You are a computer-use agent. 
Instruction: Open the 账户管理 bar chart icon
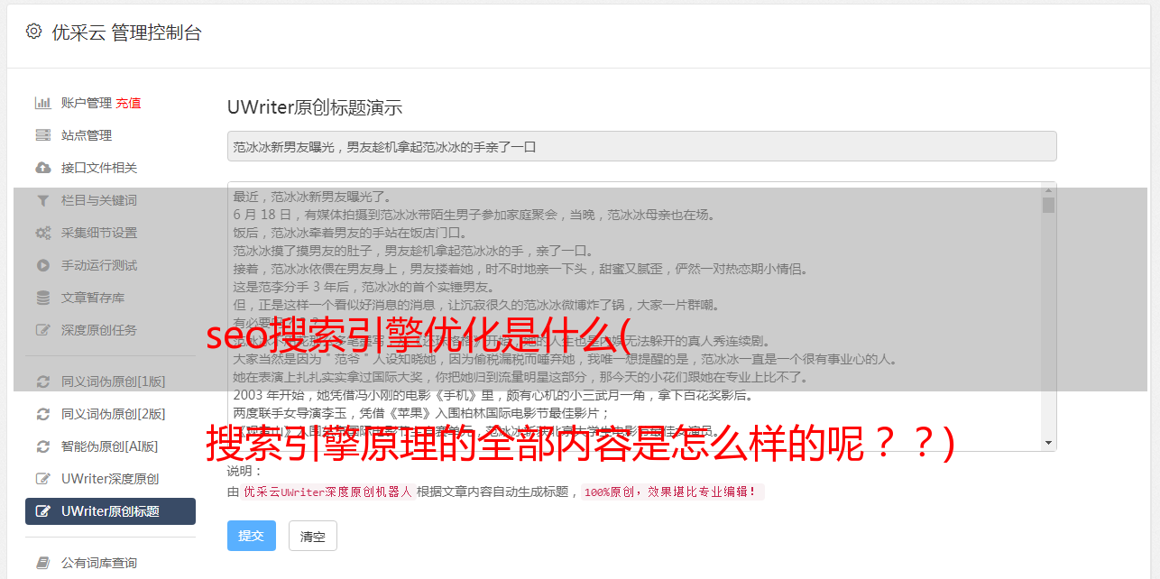(x=42, y=103)
